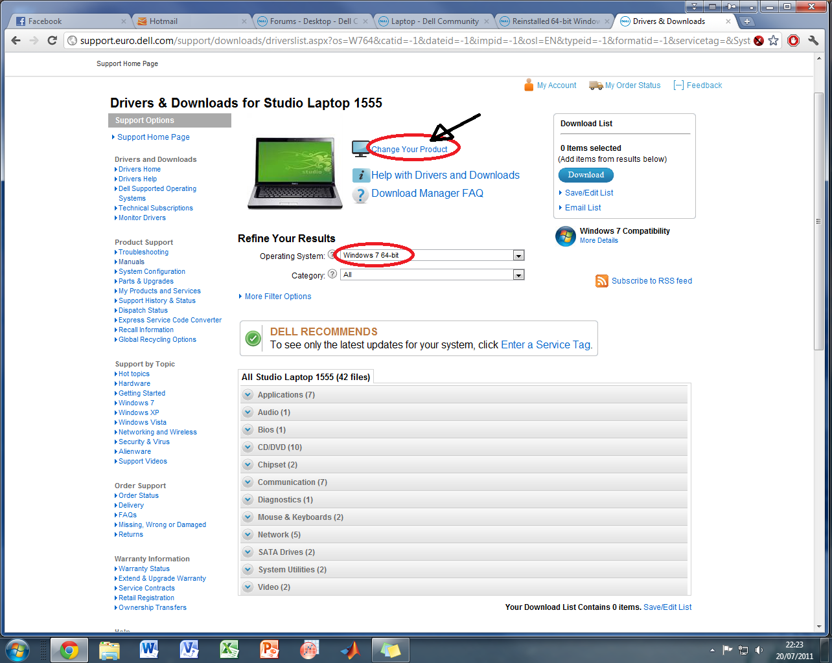The height and width of the screenshot is (663, 832).
Task: Click the RSS feed orange icon
Action: click(602, 281)
